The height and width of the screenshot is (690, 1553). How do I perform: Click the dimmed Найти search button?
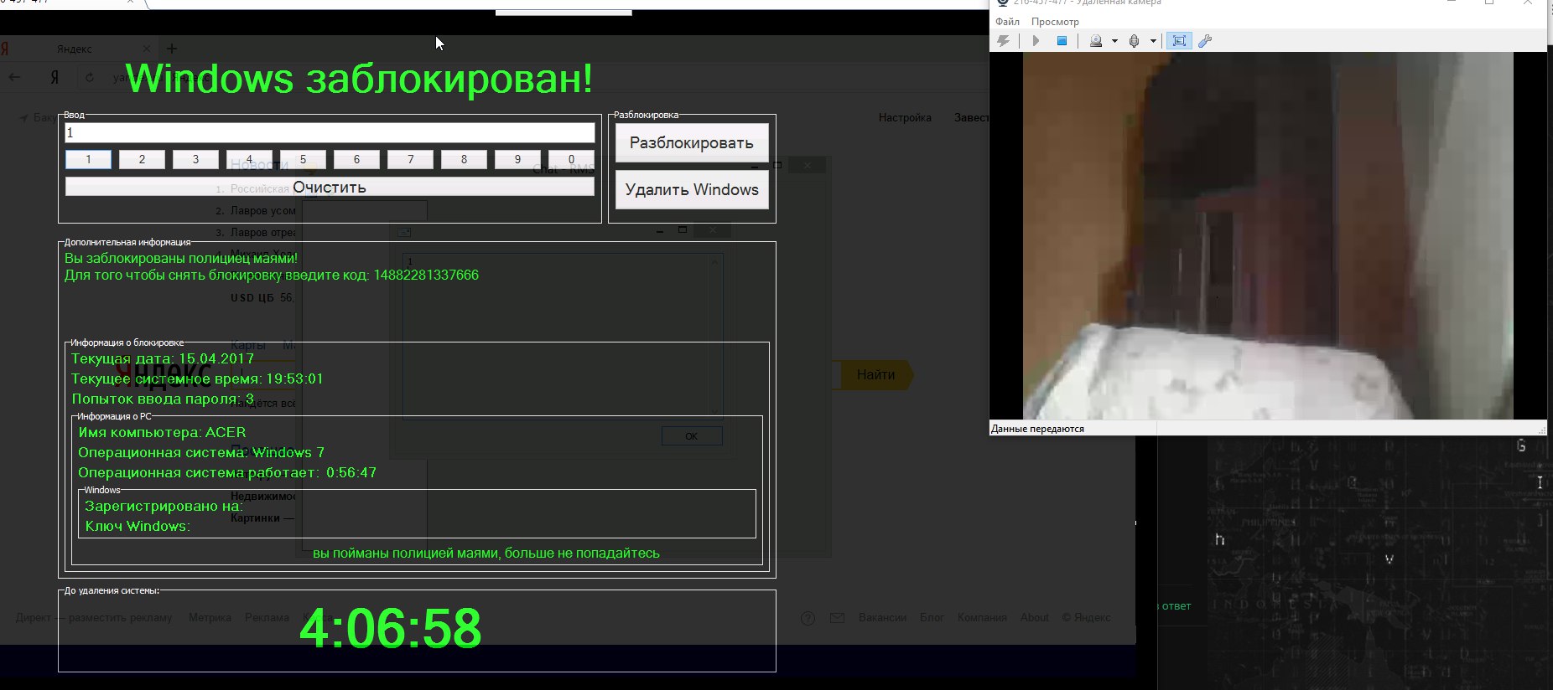point(876,374)
